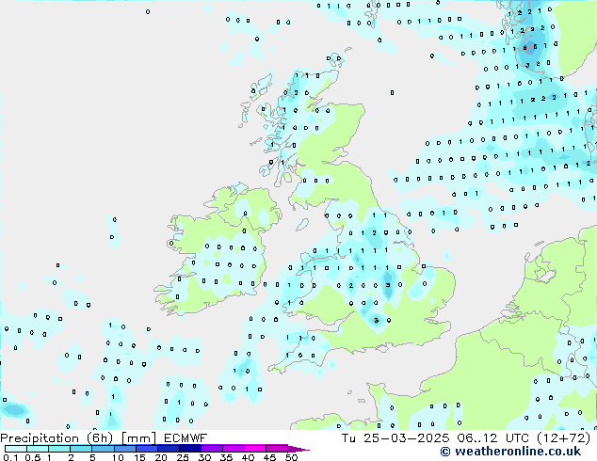
Task: Click the '0.1' legend value label
Action: point(10,457)
